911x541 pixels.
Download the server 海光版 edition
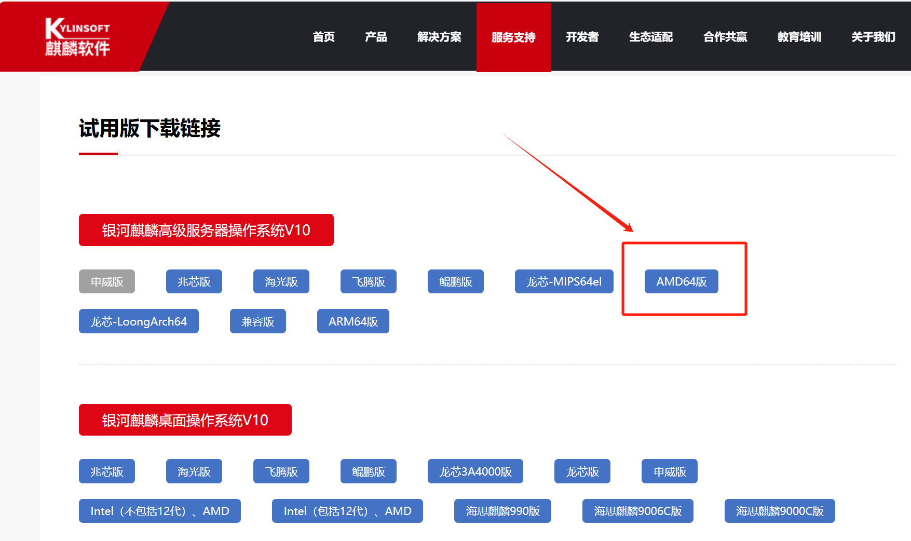(281, 281)
